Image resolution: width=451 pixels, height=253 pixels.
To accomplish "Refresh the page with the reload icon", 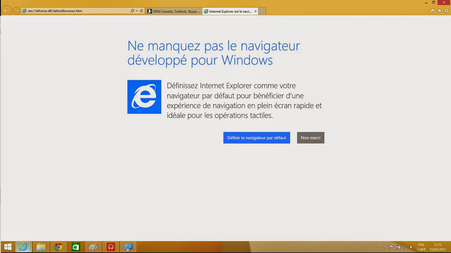I will tap(142, 11).
